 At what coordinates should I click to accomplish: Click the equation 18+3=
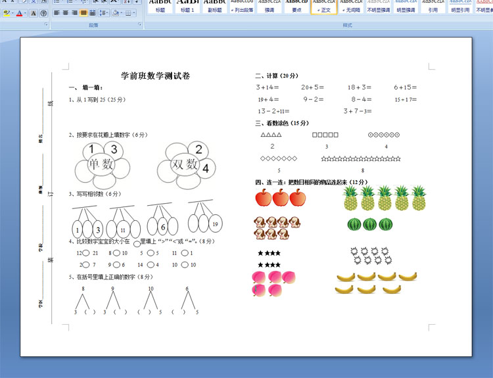tap(360, 87)
